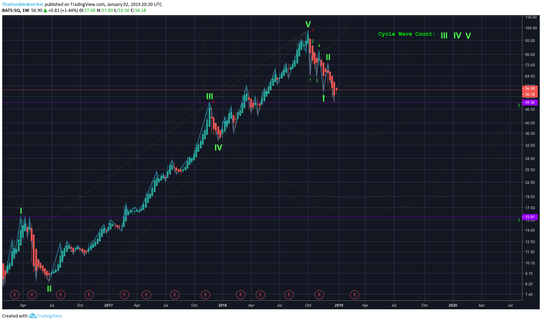Click the 116.00 price axis label
Image resolution: width=542 pixels, height=322 pixels.
point(531,17)
